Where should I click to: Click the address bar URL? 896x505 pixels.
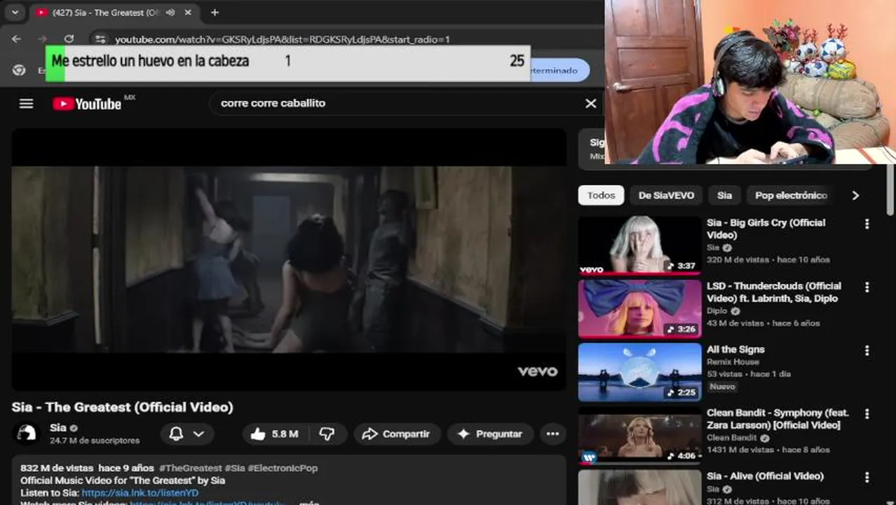(283, 40)
